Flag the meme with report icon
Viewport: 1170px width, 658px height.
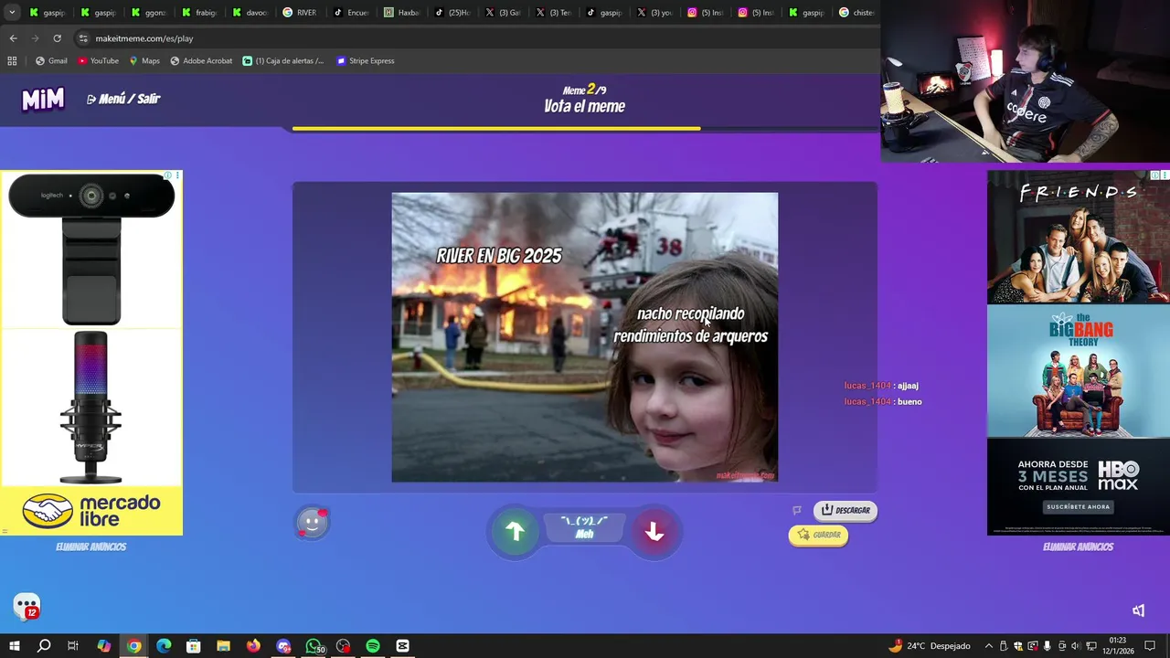tap(797, 510)
